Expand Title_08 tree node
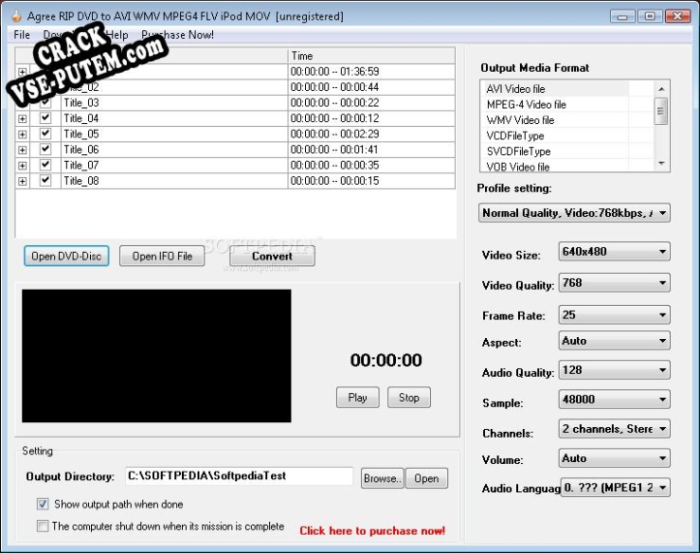This screenshot has width=700, height=553. click(22, 181)
